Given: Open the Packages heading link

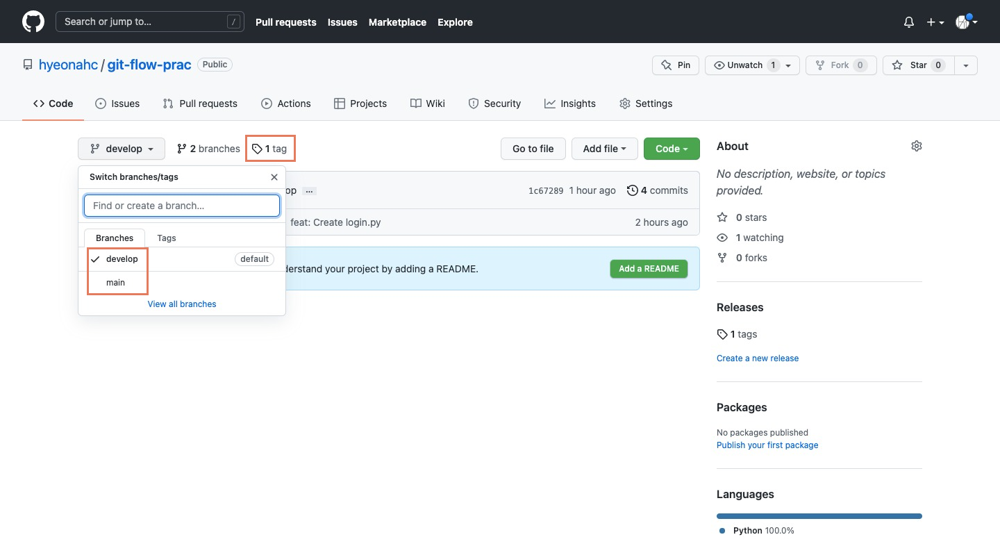Looking at the screenshot, I should 742,407.
